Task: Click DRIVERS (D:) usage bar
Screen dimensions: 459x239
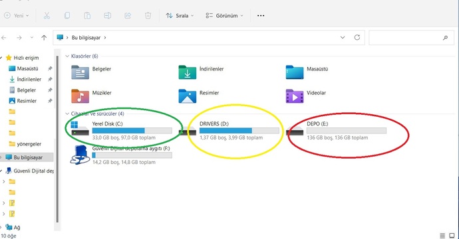Action: pos(239,131)
